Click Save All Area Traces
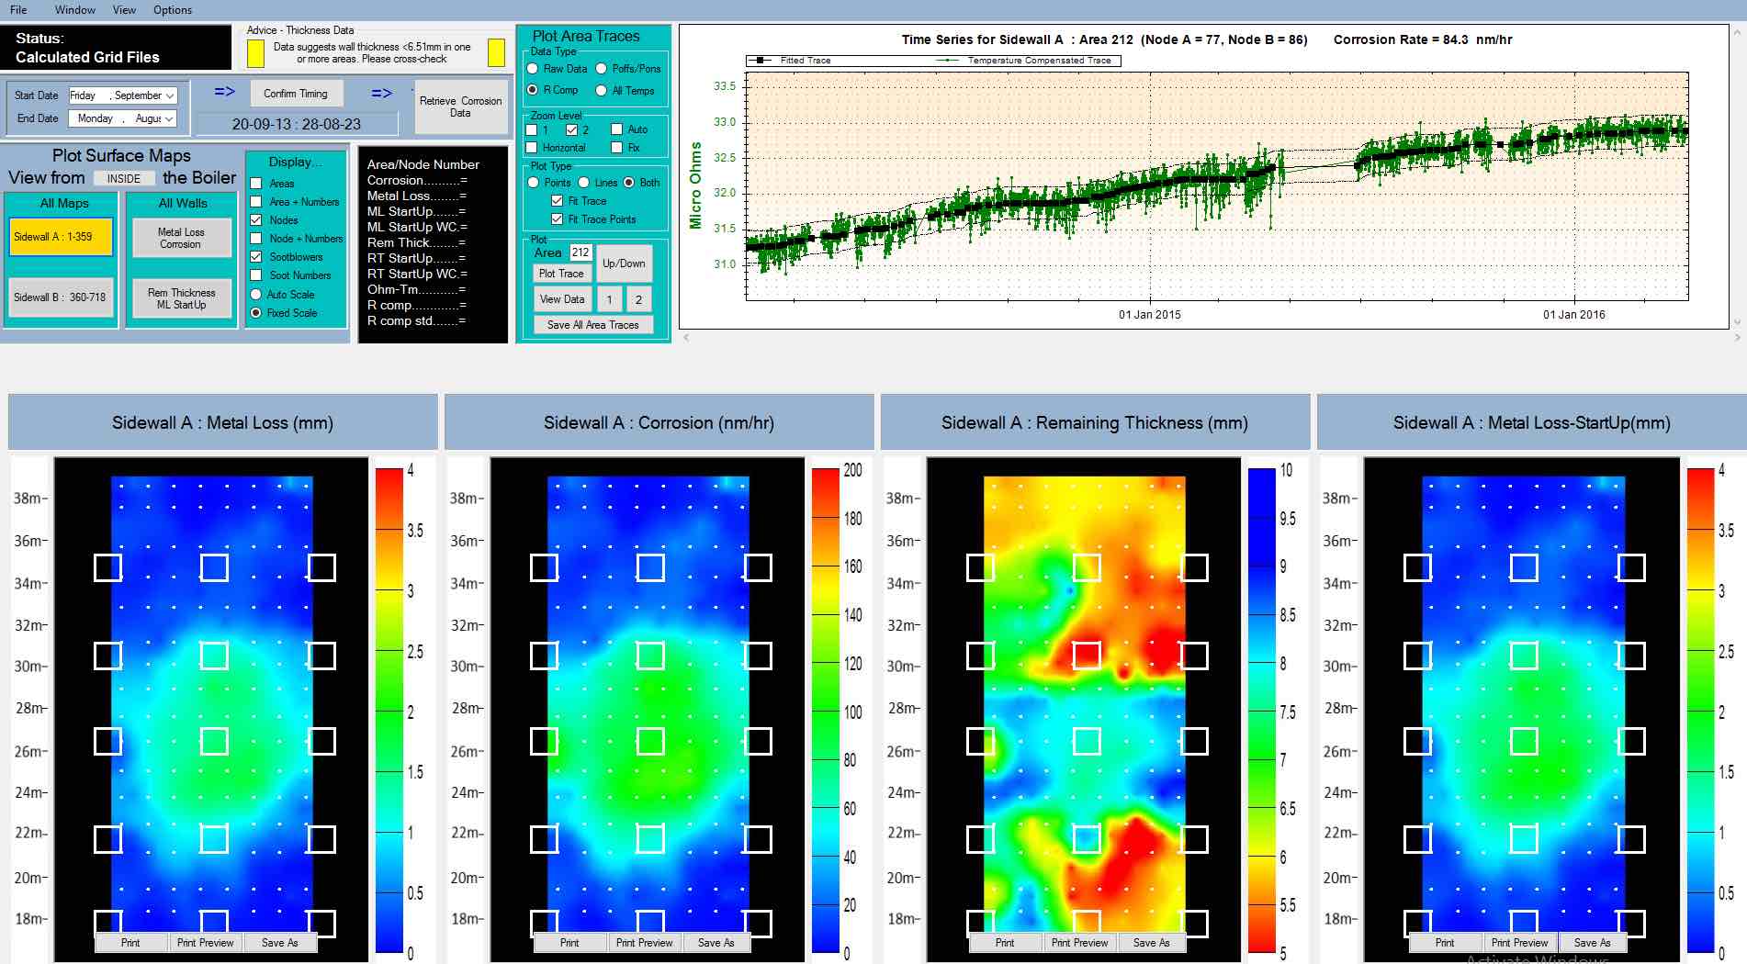 [x=593, y=325]
